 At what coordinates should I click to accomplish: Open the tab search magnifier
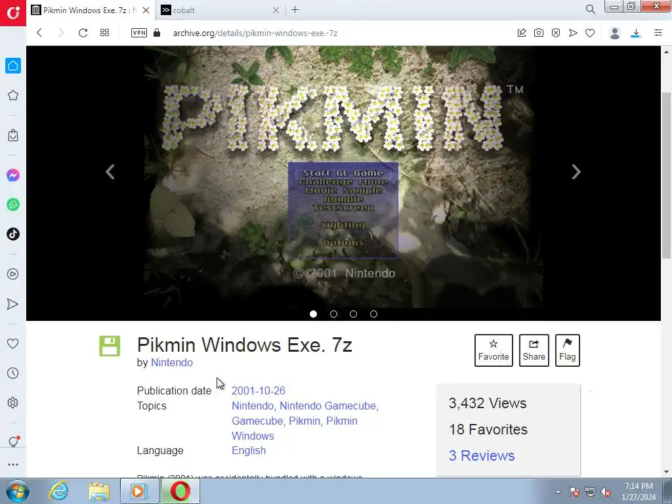[x=591, y=9]
